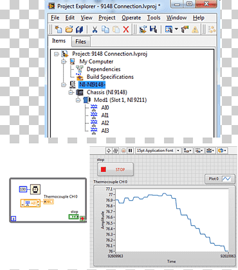Click the Resolve Conflicts toolbar icon
Image resolution: width=238 pixels, height=270 pixels.
pos(185,30)
